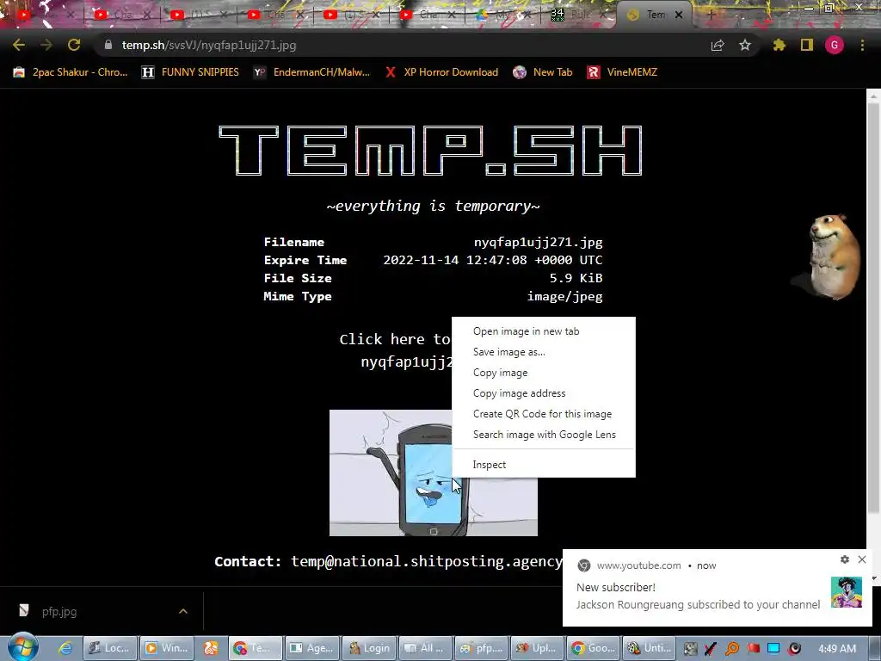This screenshot has width=881, height=661.
Task: Choose Search image with Google Lens
Action: coord(544,435)
